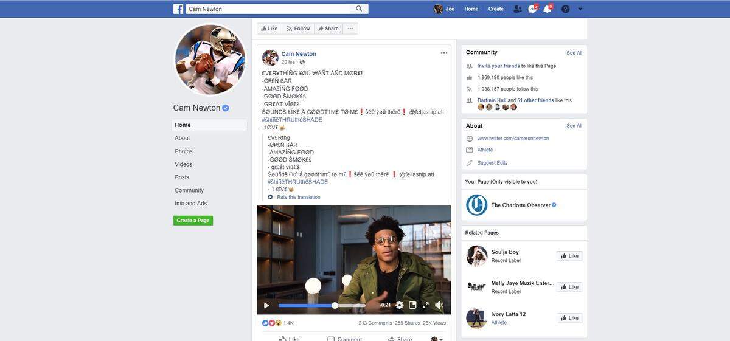
Task: Click the Cam Newton post author name
Action: 299,54
